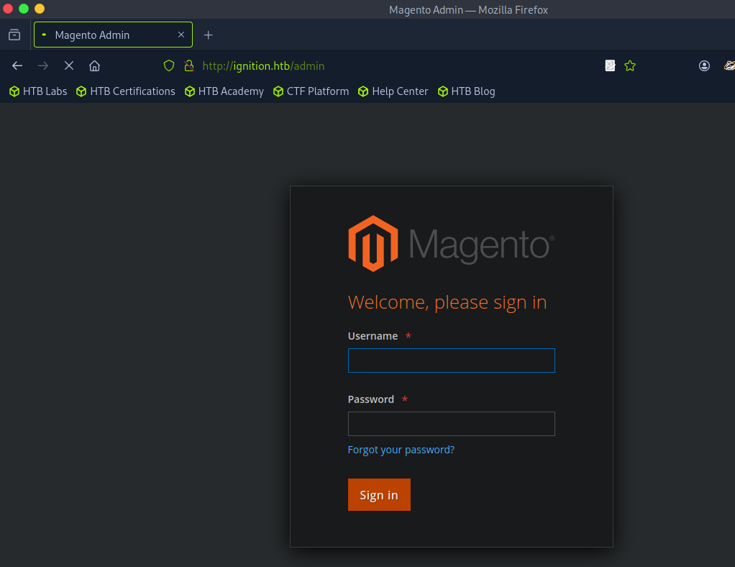Screen dimensions: 735x567
Task: Go to the Firefox home page
Action: (94, 65)
